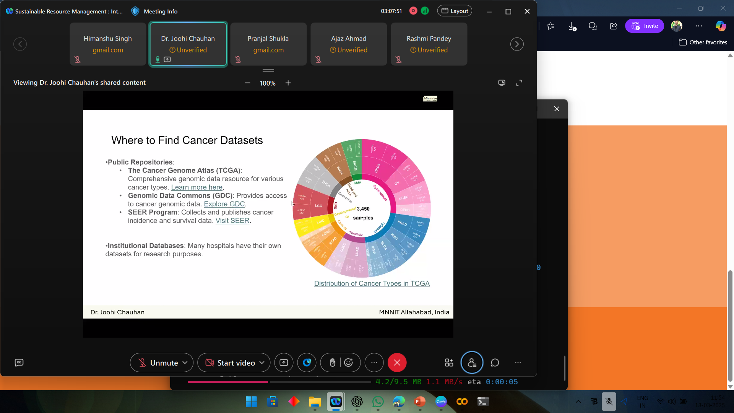The height and width of the screenshot is (413, 734).
Task: Zoom in shared content with plus
Action: tap(288, 83)
